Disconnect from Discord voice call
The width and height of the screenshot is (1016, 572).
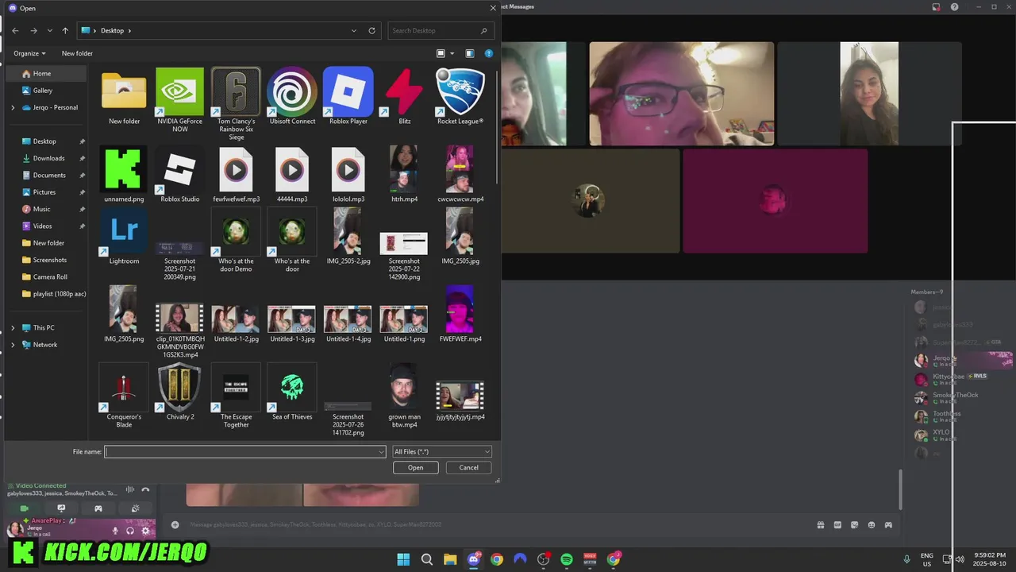coord(145,490)
